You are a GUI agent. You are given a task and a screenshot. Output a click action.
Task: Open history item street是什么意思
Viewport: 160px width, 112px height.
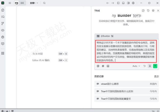click(x=110, y=84)
